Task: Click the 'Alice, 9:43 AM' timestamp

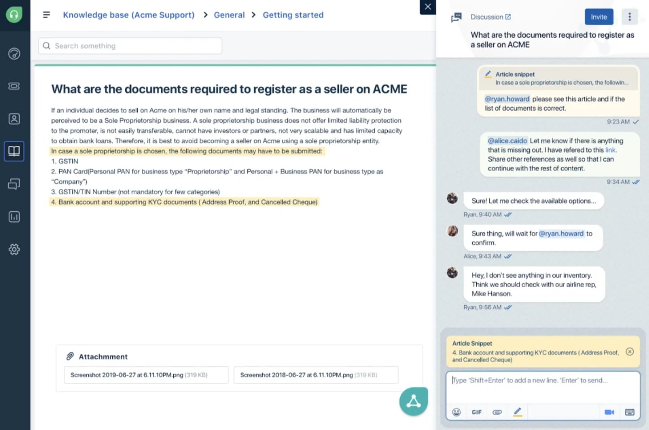Action: (x=482, y=256)
